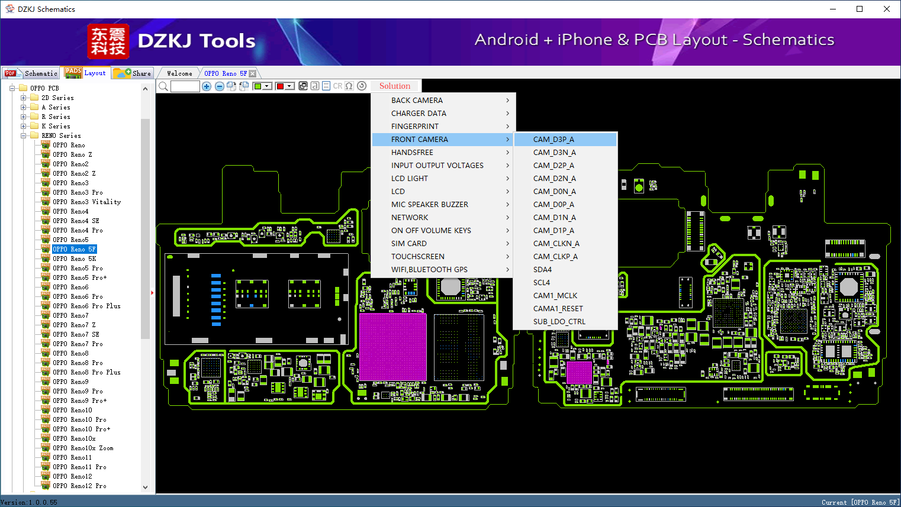This screenshot has width=901, height=507.
Task: Expand the K Series folder
Action: [24, 126]
